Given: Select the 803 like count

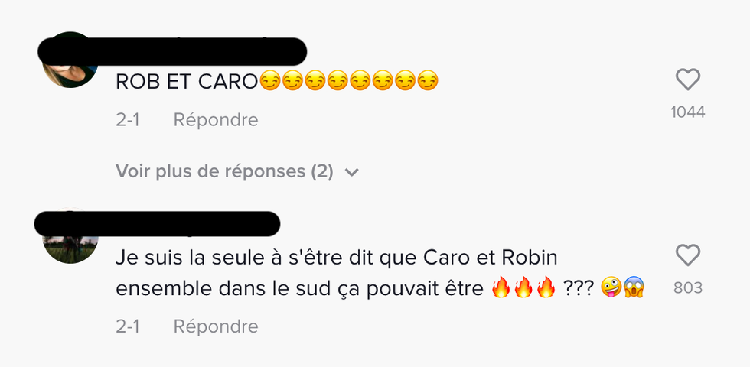Looking at the screenshot, I should pyautogui.click(x=688, y=288).
